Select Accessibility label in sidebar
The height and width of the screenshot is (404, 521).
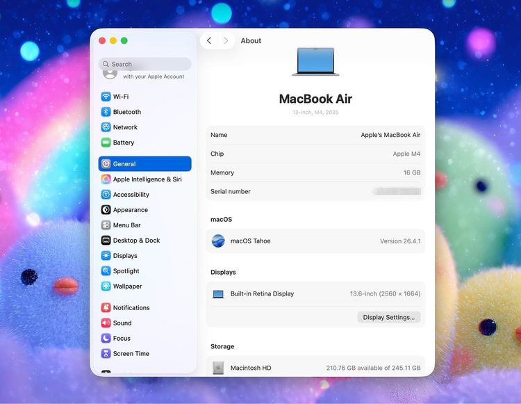pos(131,194)
